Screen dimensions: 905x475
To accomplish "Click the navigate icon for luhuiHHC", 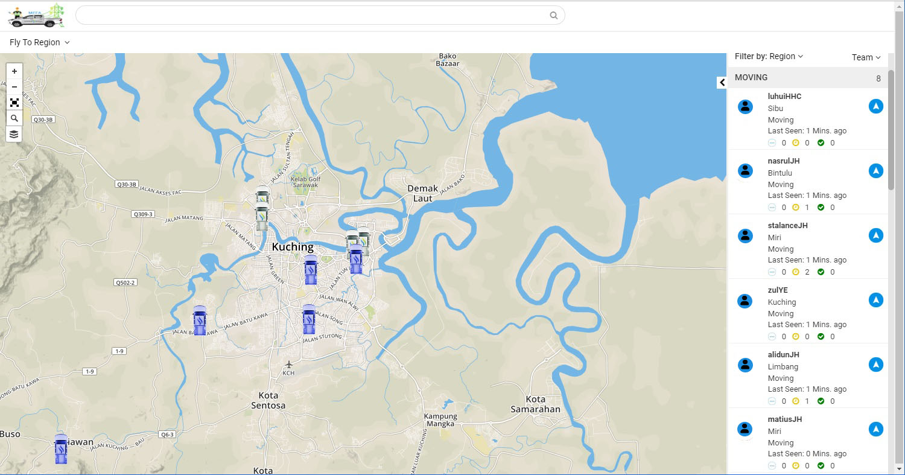I will 875,106.
